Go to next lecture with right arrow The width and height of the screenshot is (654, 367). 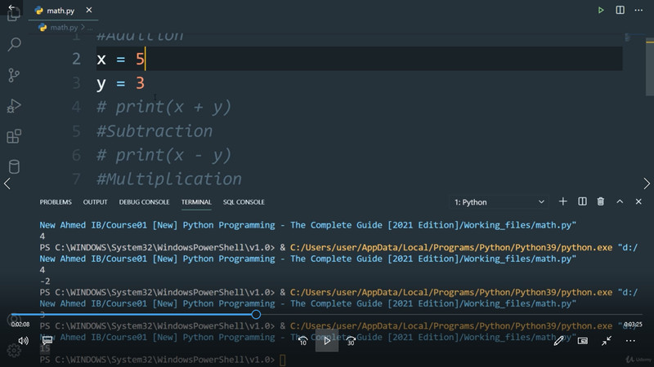647,183
